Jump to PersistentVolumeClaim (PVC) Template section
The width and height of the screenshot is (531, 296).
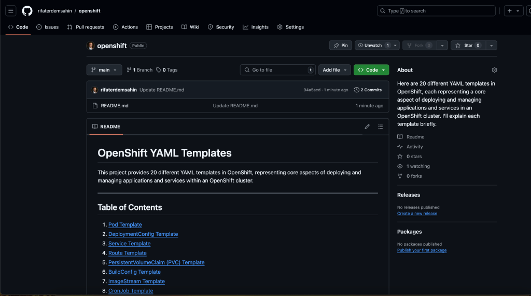coord(157,262)
